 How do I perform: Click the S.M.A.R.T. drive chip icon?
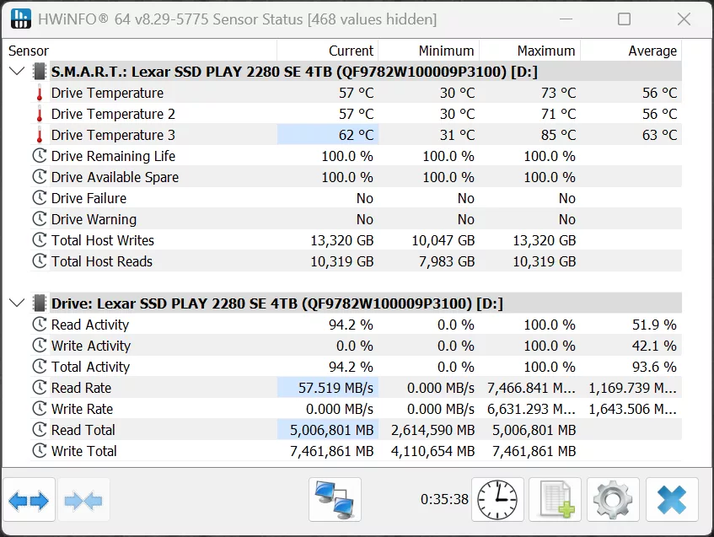tap(40, 72)
